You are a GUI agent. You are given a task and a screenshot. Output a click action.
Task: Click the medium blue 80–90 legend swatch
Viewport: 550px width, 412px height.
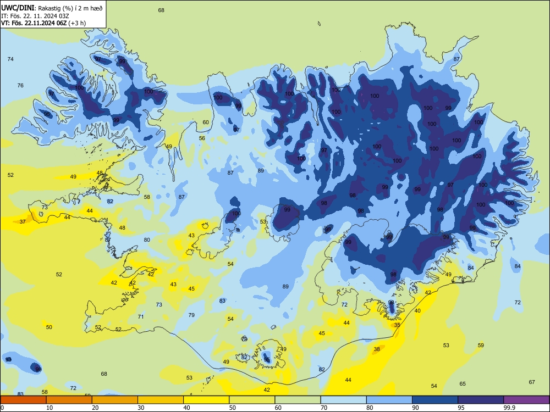(389, 400)
